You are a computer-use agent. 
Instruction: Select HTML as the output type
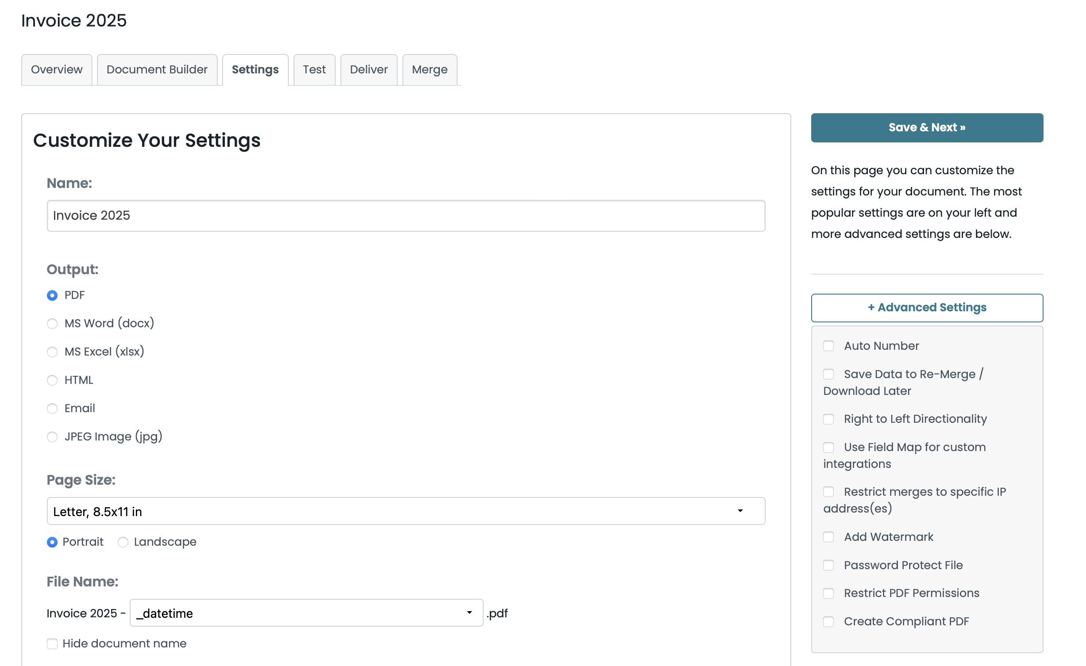[52, 380]
